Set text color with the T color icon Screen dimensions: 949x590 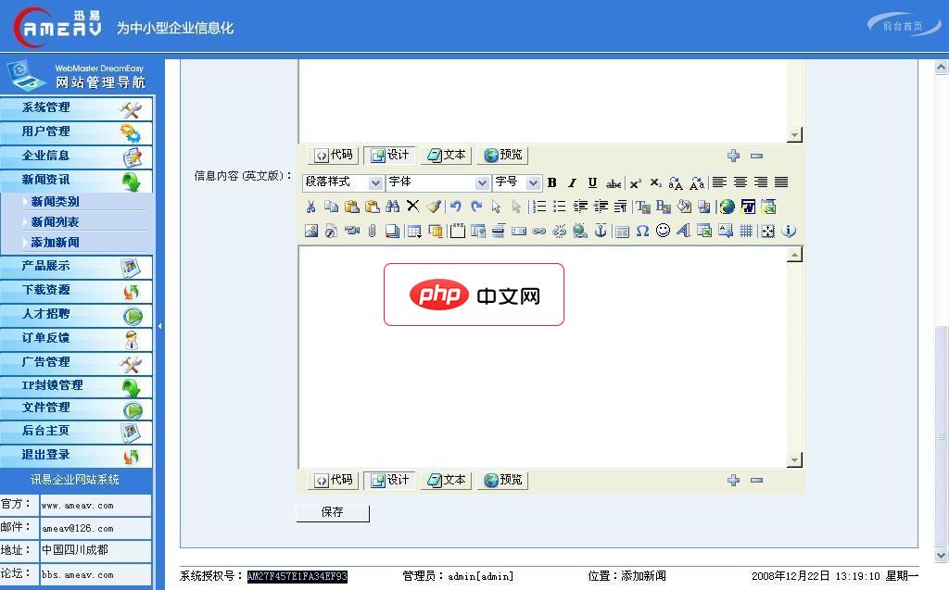pos(643,207)
